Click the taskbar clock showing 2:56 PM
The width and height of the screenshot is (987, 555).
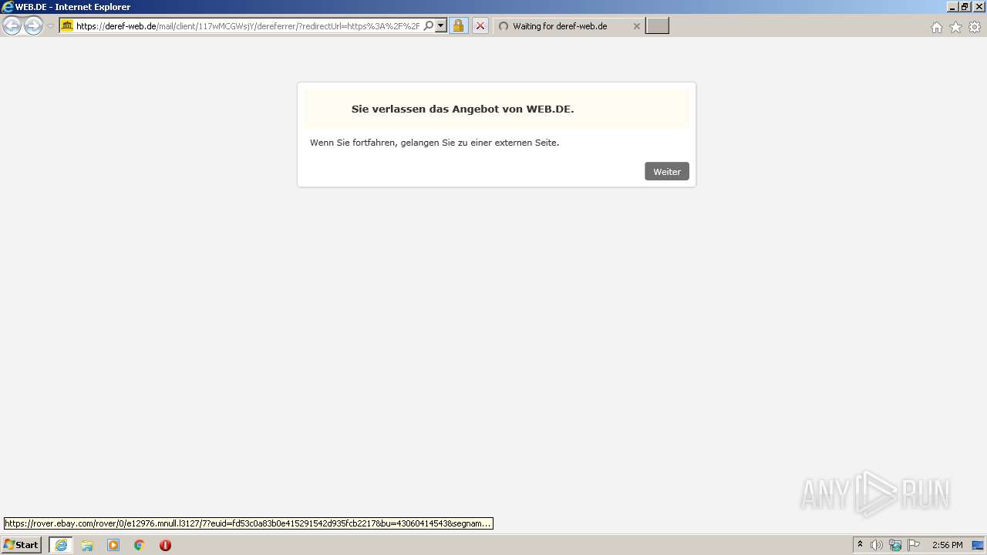[x=947, y=545]
